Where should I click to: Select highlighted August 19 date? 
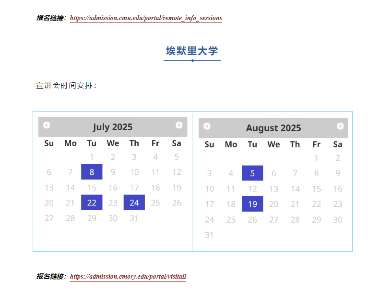(252, 203)
